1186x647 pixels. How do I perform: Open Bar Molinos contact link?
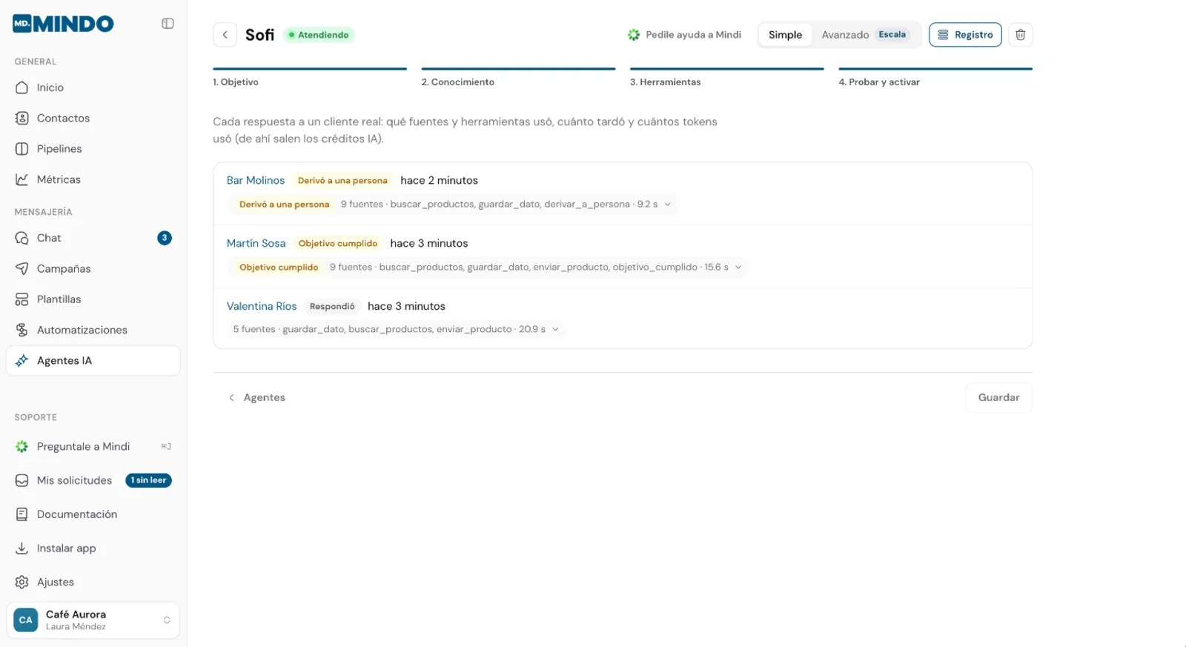pyautogui.click(x=256, y=181)
